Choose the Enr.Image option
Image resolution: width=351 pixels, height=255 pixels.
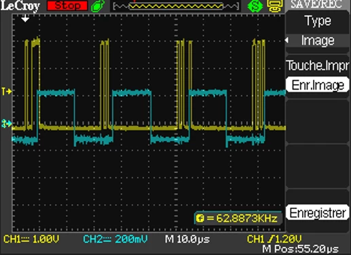318,85
